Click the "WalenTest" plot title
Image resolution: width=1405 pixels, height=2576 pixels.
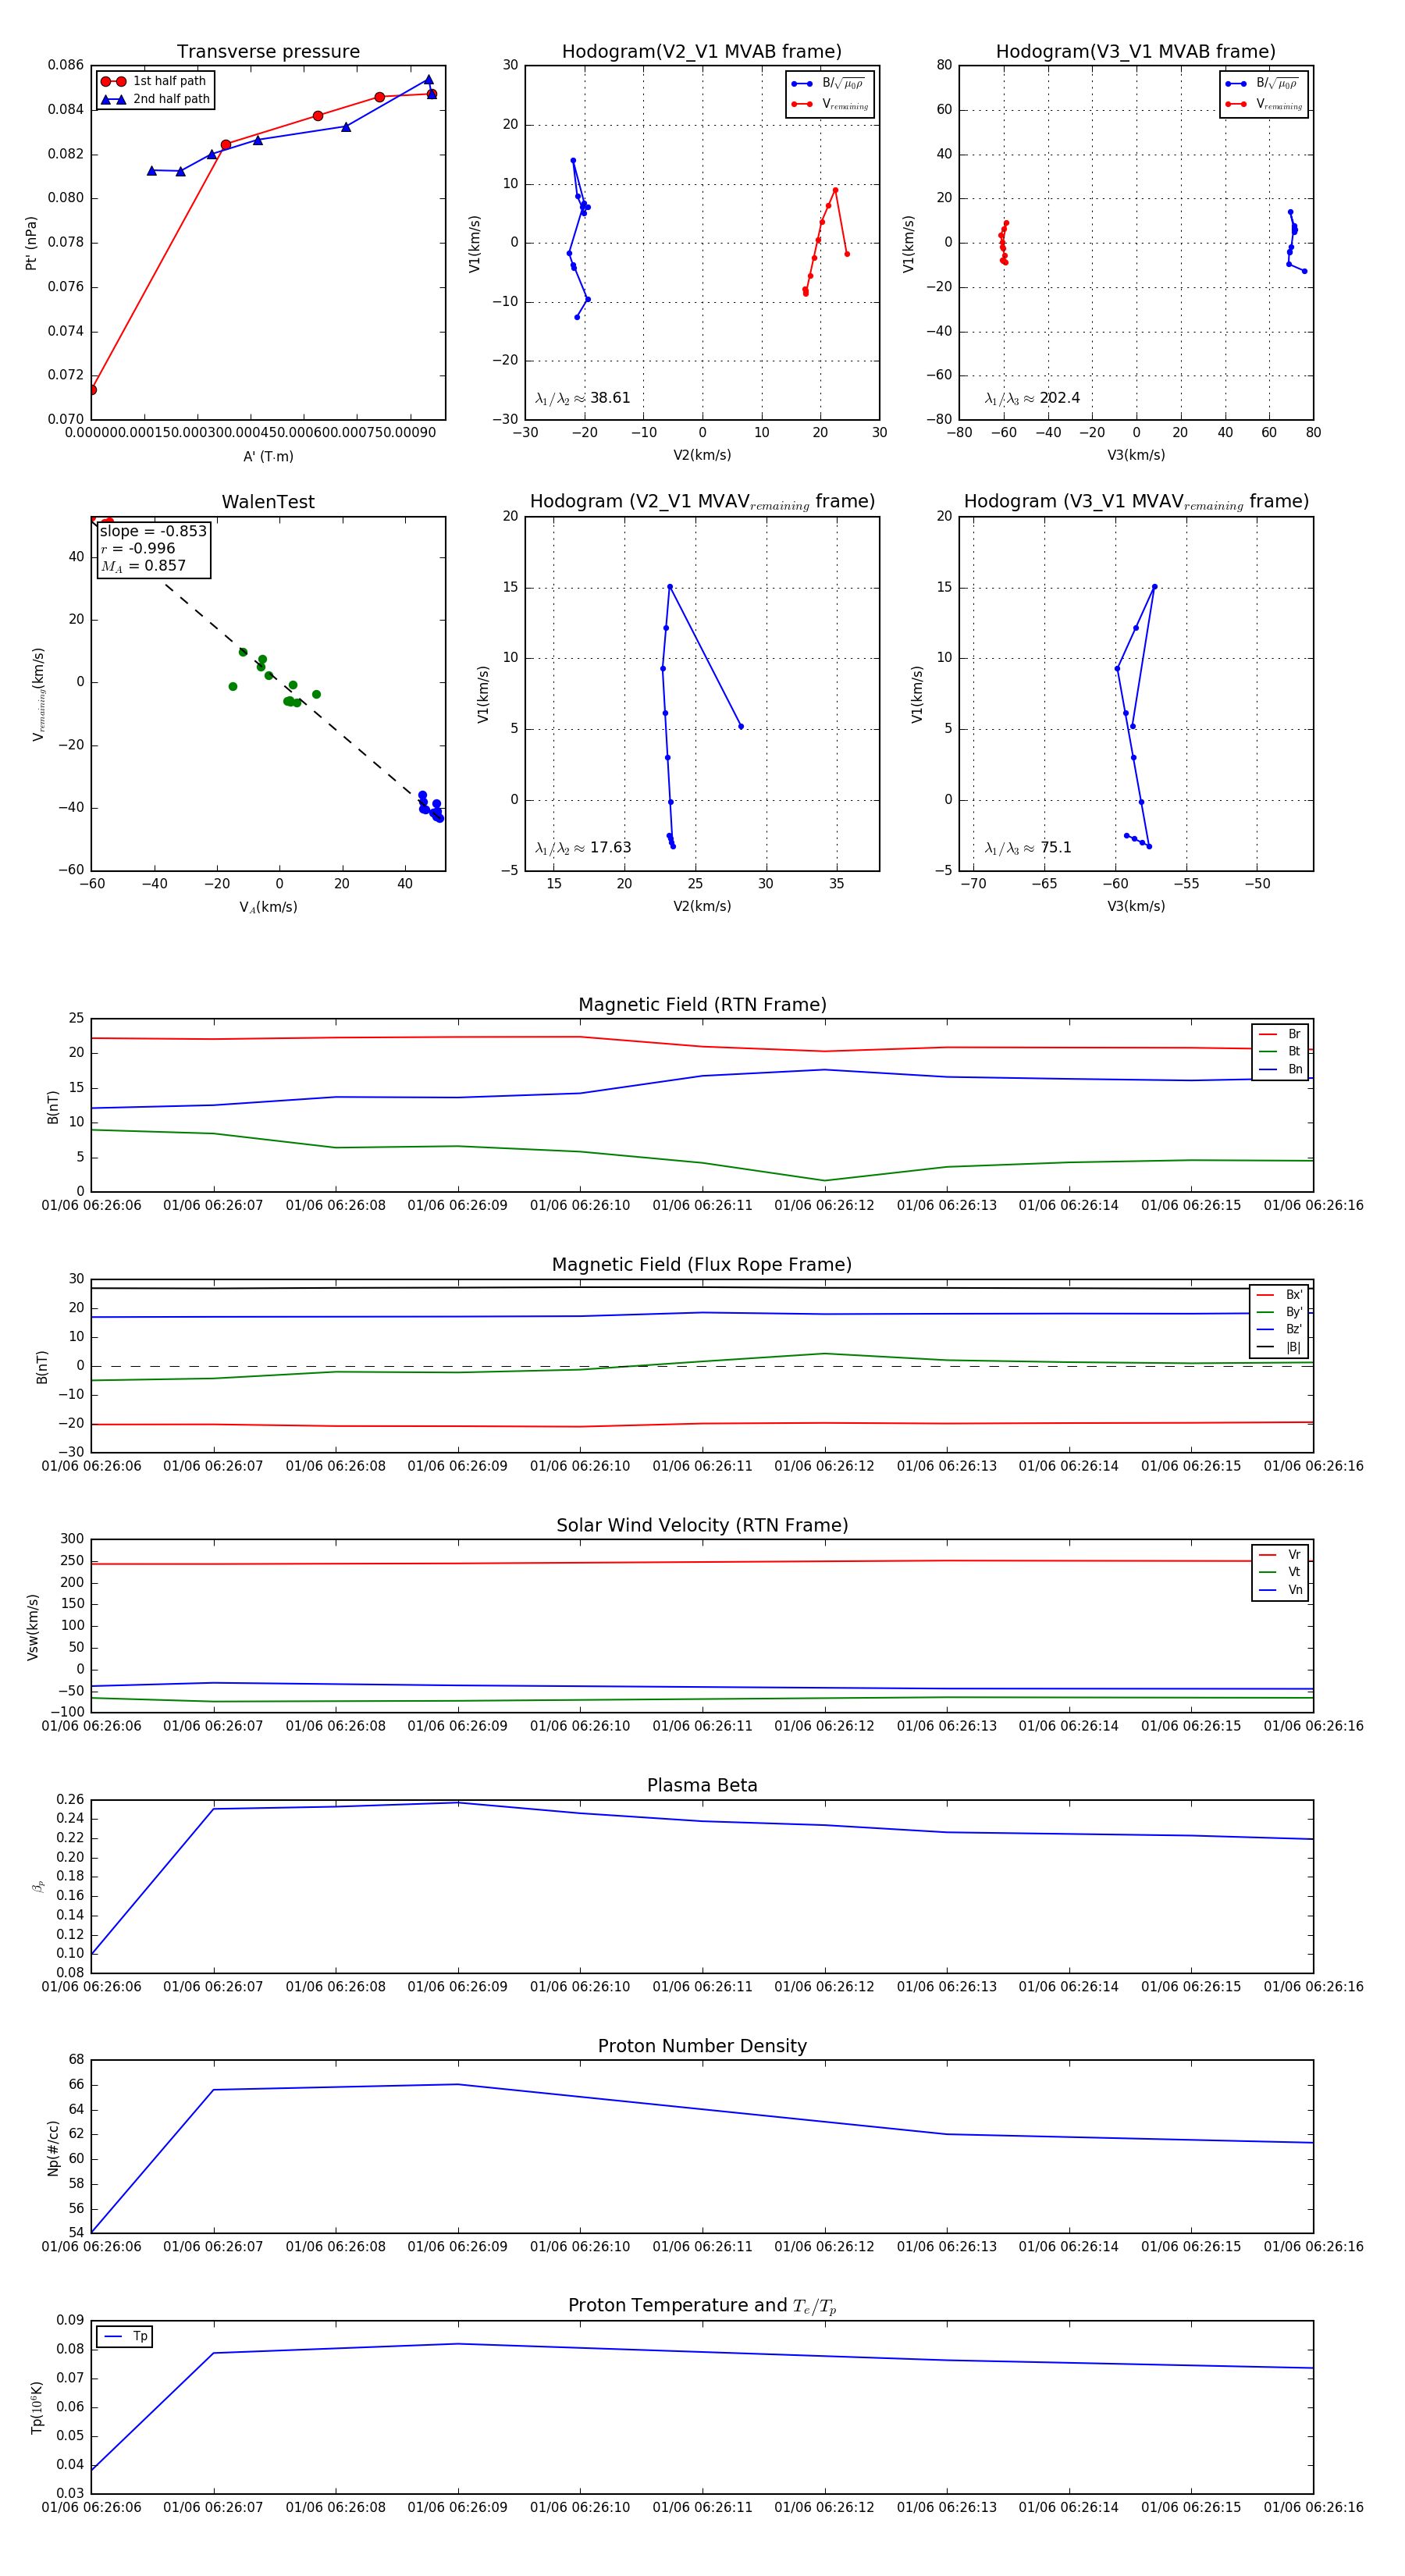pyautogui.click(x=268, y=502)
